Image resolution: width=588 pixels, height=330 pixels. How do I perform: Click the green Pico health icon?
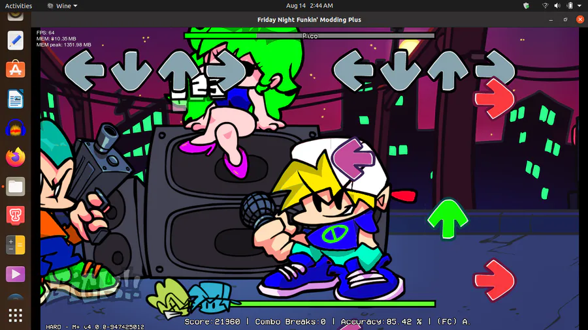click(169, 298)
